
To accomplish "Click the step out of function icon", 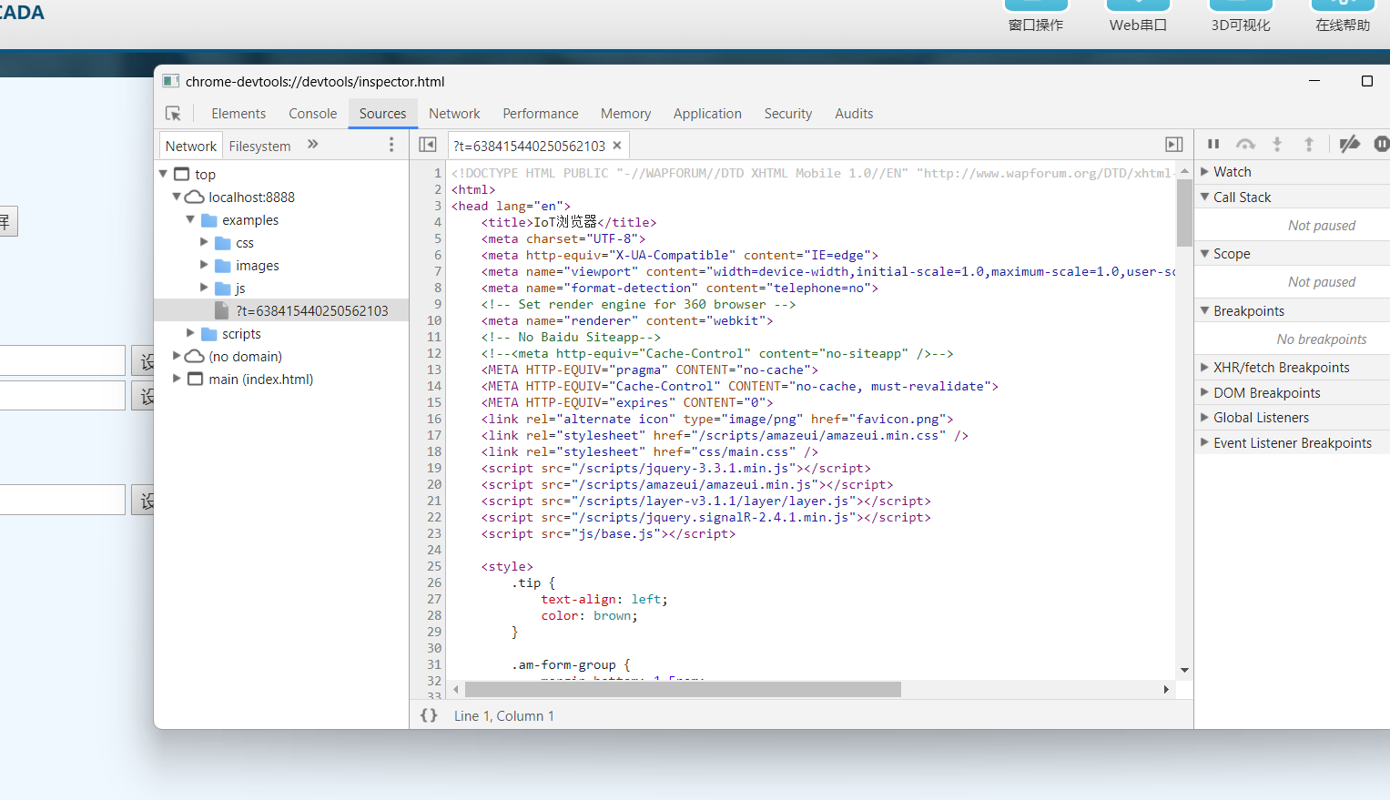I will point(1309,144).
